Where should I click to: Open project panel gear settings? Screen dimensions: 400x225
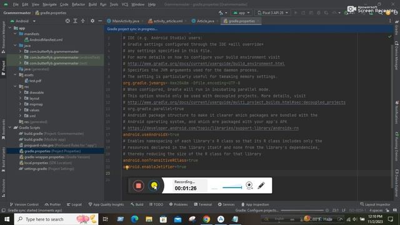(x=92, y=21)
